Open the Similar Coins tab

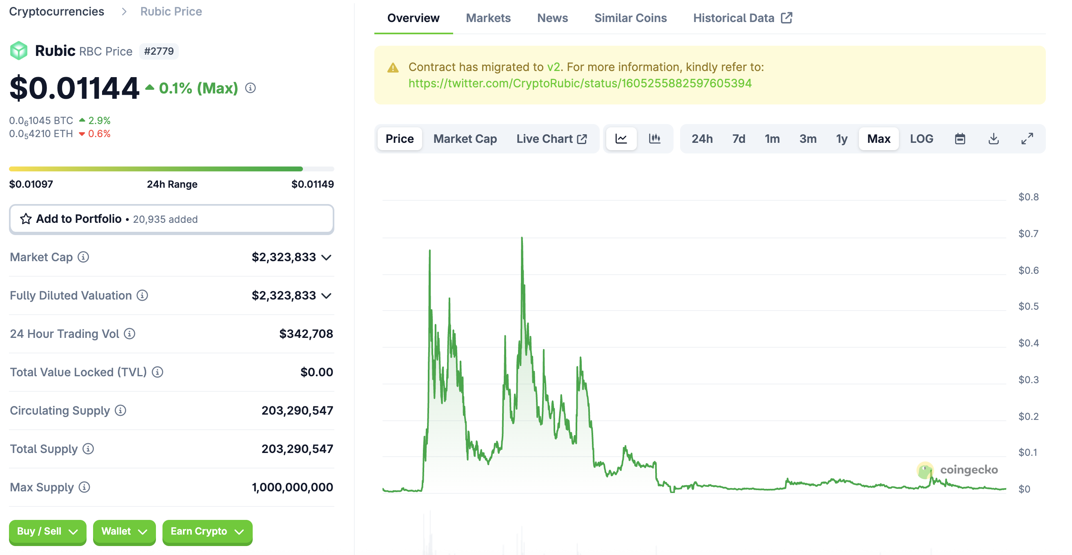click(630, 18)
